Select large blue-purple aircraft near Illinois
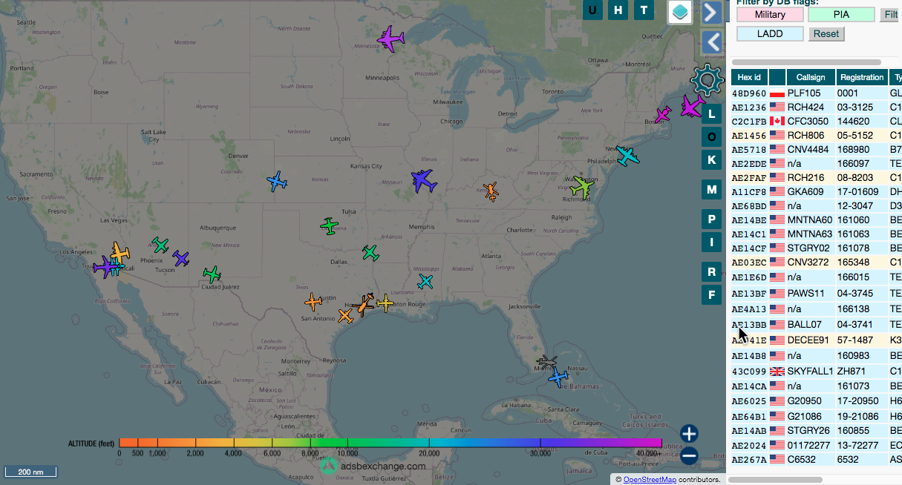The height and width of the screenshot is (485, 902). tap(423, 180)
